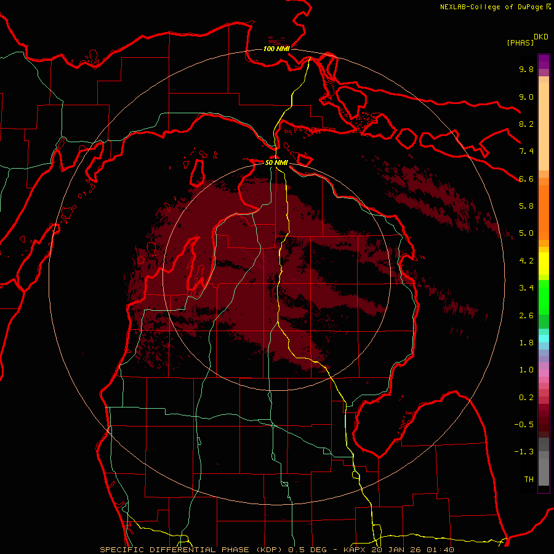Click the -0.5 scale value
The height and width of the screenshot is (554, 554).
pos(524,425)
